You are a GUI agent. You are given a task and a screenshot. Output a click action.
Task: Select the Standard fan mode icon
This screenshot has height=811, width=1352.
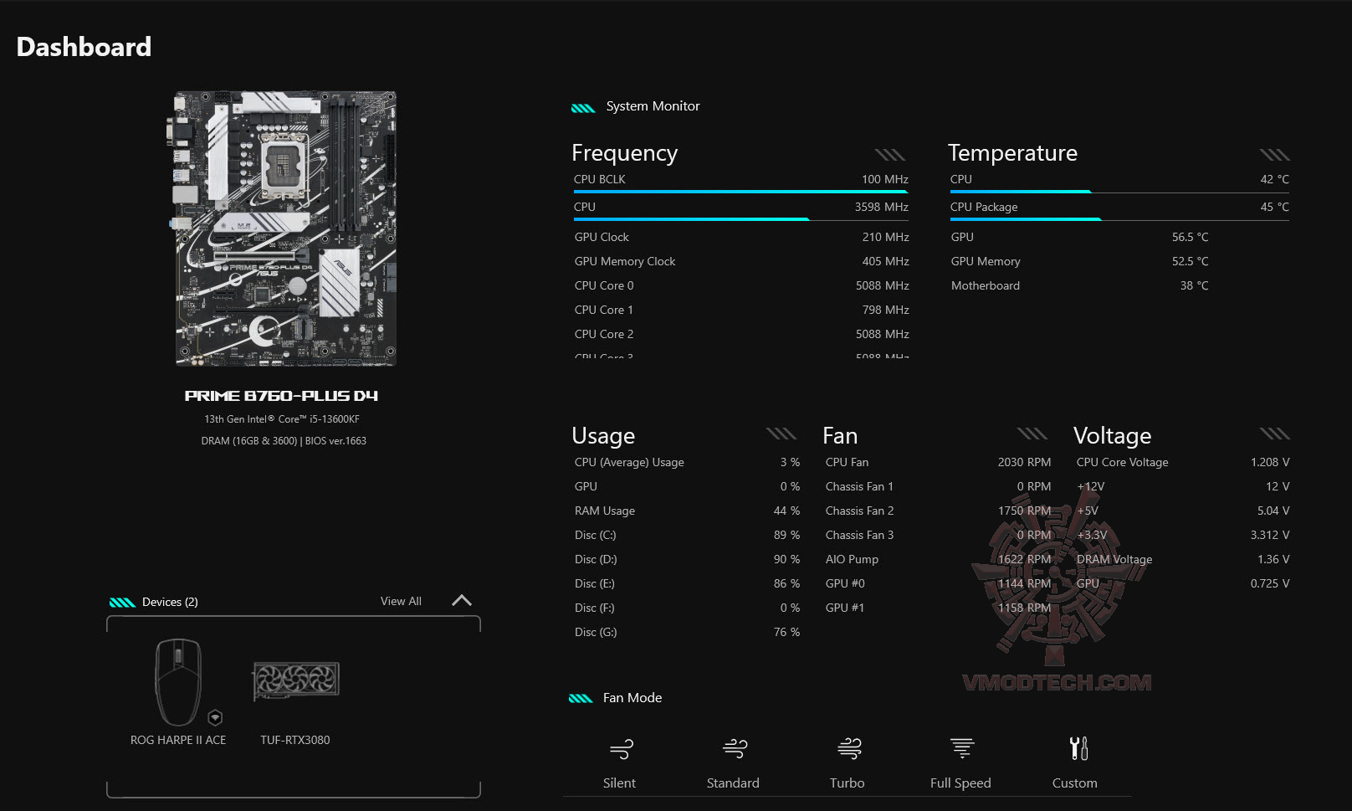point(735,748)
